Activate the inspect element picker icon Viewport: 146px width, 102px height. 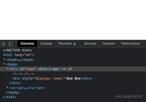click(x=4, y=44)
